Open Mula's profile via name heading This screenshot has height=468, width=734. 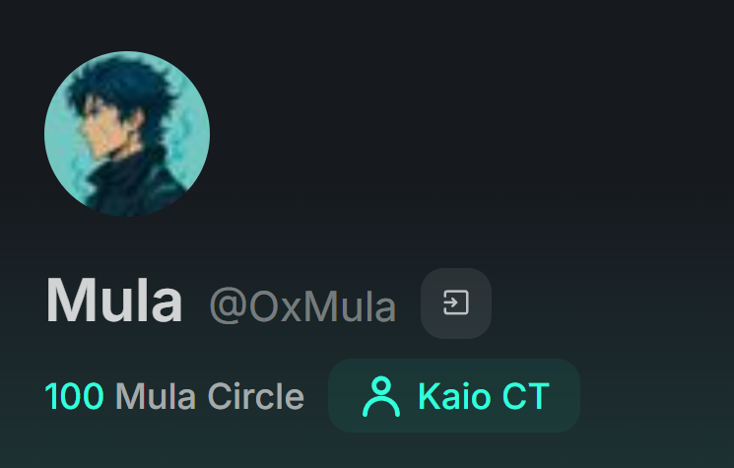[x=114, y=301]
